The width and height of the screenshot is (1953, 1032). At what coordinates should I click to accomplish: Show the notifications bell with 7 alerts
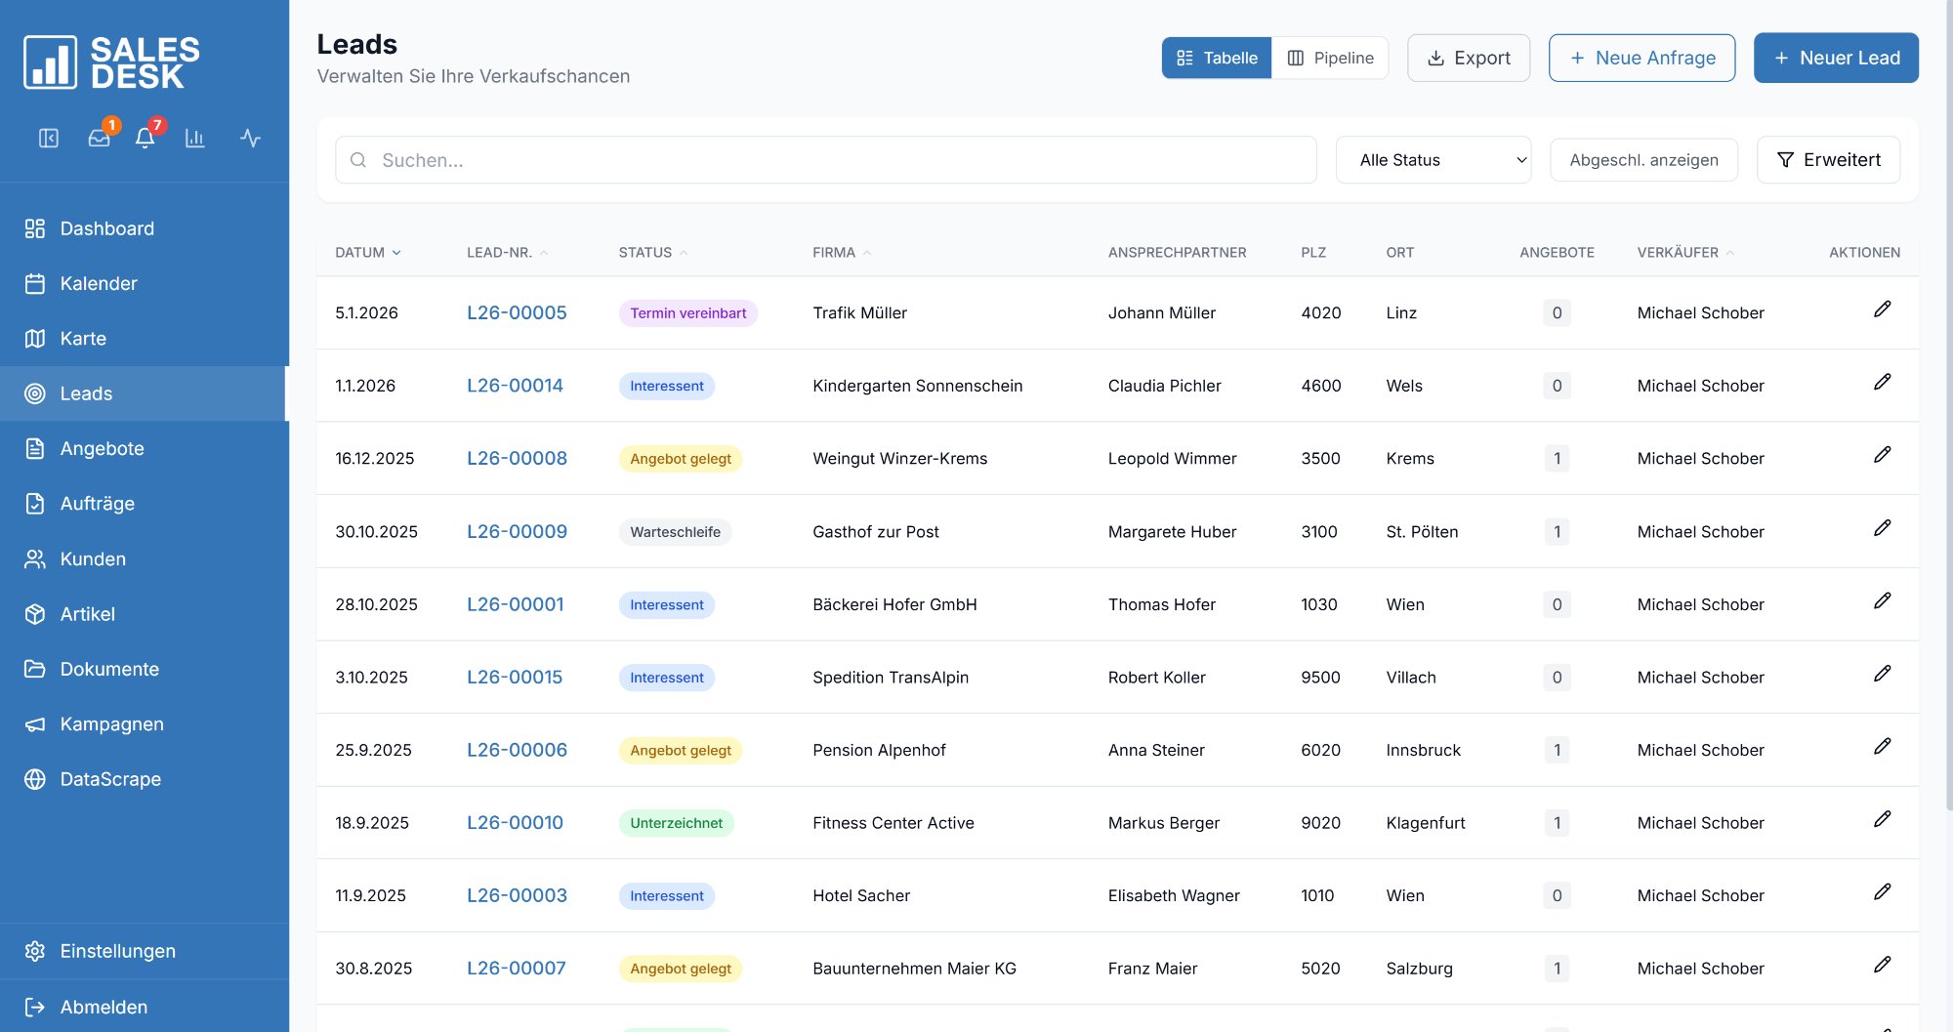click(x=145, y=139)
